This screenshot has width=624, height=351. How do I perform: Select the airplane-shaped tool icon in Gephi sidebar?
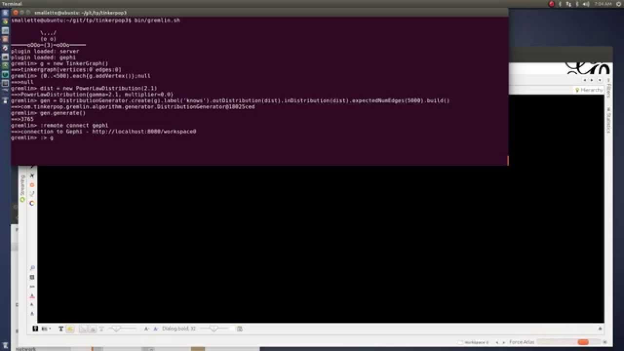(x=32, y=175)
